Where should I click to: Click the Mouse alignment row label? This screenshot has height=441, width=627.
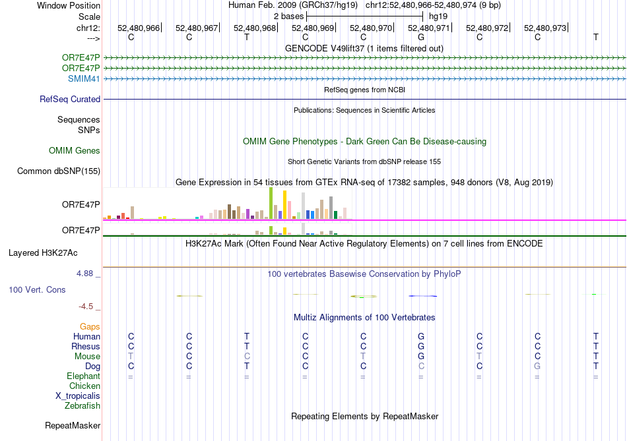point(87,357)
